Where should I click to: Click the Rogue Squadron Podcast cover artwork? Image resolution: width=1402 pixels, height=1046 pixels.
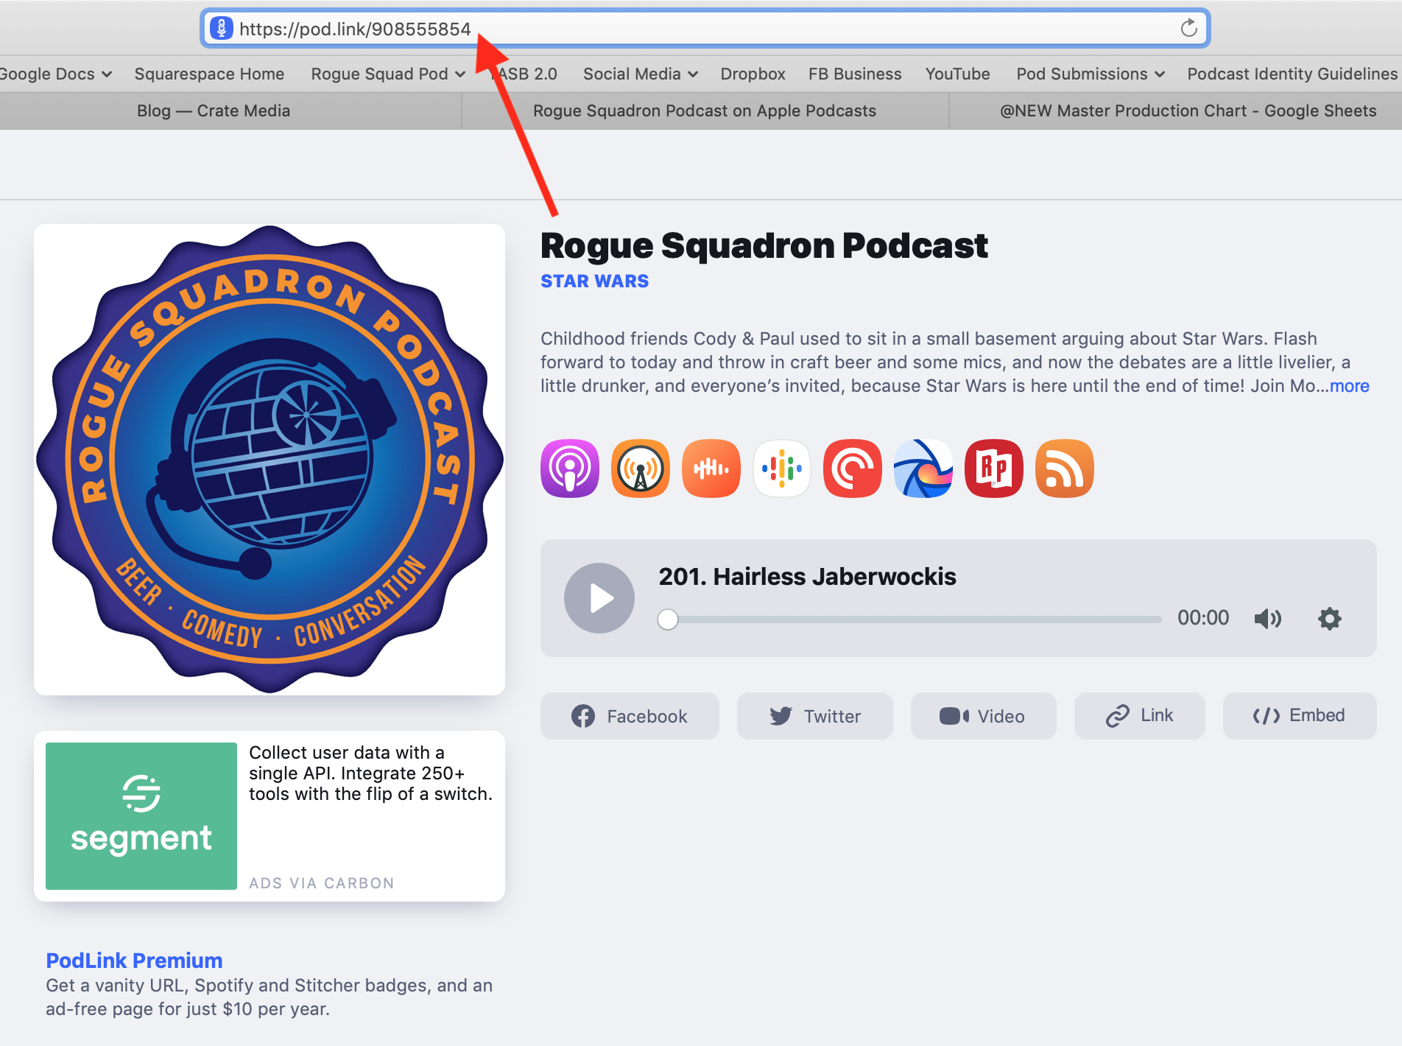(x=270, y=460)
